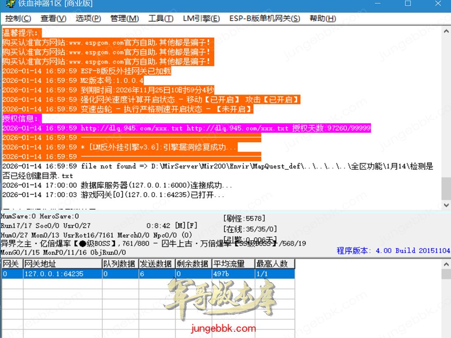451x338 pixels.
Task: Sort by the 网关地址 column header
Action: click(x=62, y=264)
